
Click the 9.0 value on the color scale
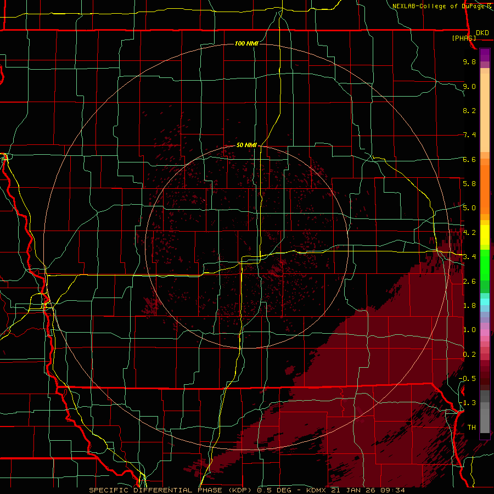click(469, 86)
